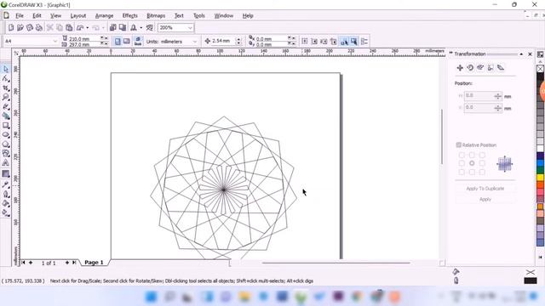
Task: Click the Import icon in the toolbar
Action: coord(113,27)
